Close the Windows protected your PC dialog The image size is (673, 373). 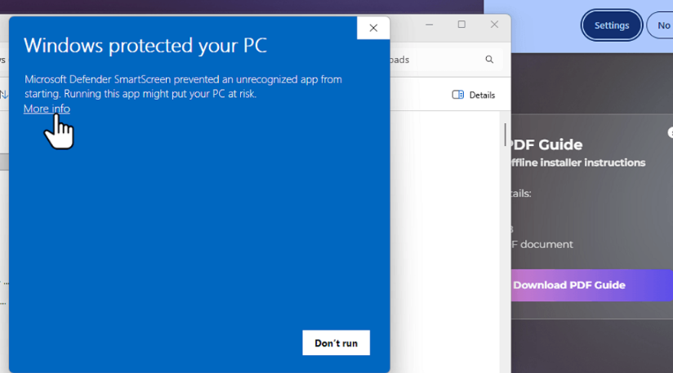(373, 28)
